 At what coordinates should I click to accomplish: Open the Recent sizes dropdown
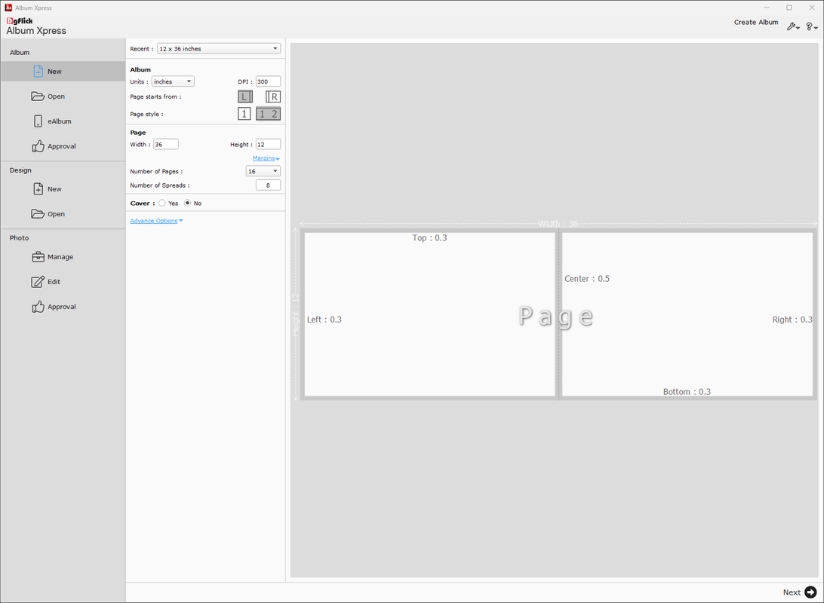pos(219,49)
